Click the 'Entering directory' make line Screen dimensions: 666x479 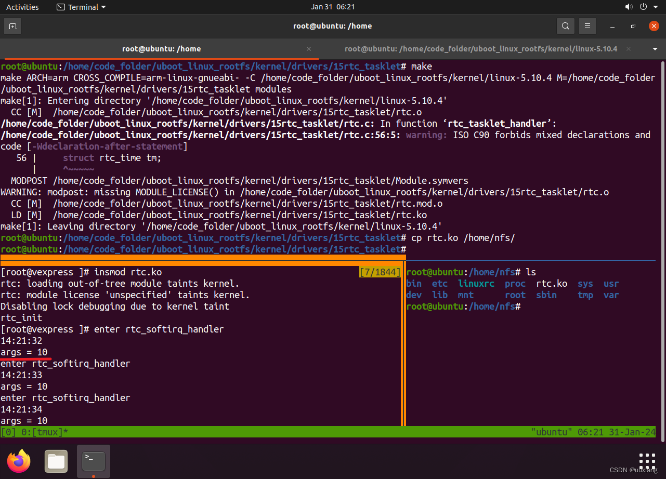tap(224, 101)
